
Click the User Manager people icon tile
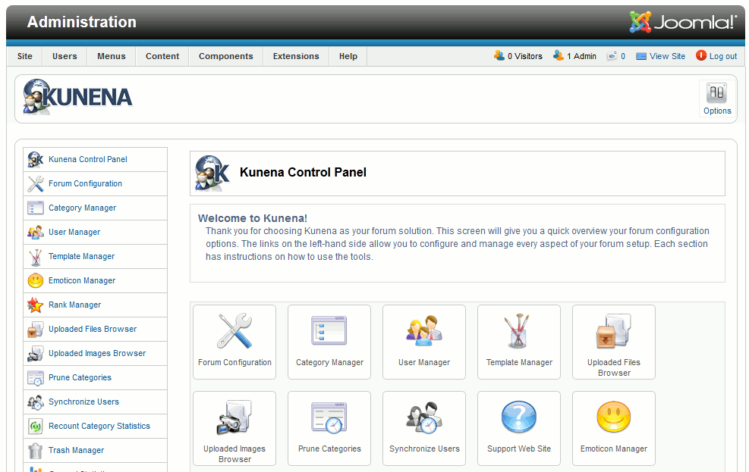pyautogui.click(x=424, y=332)
